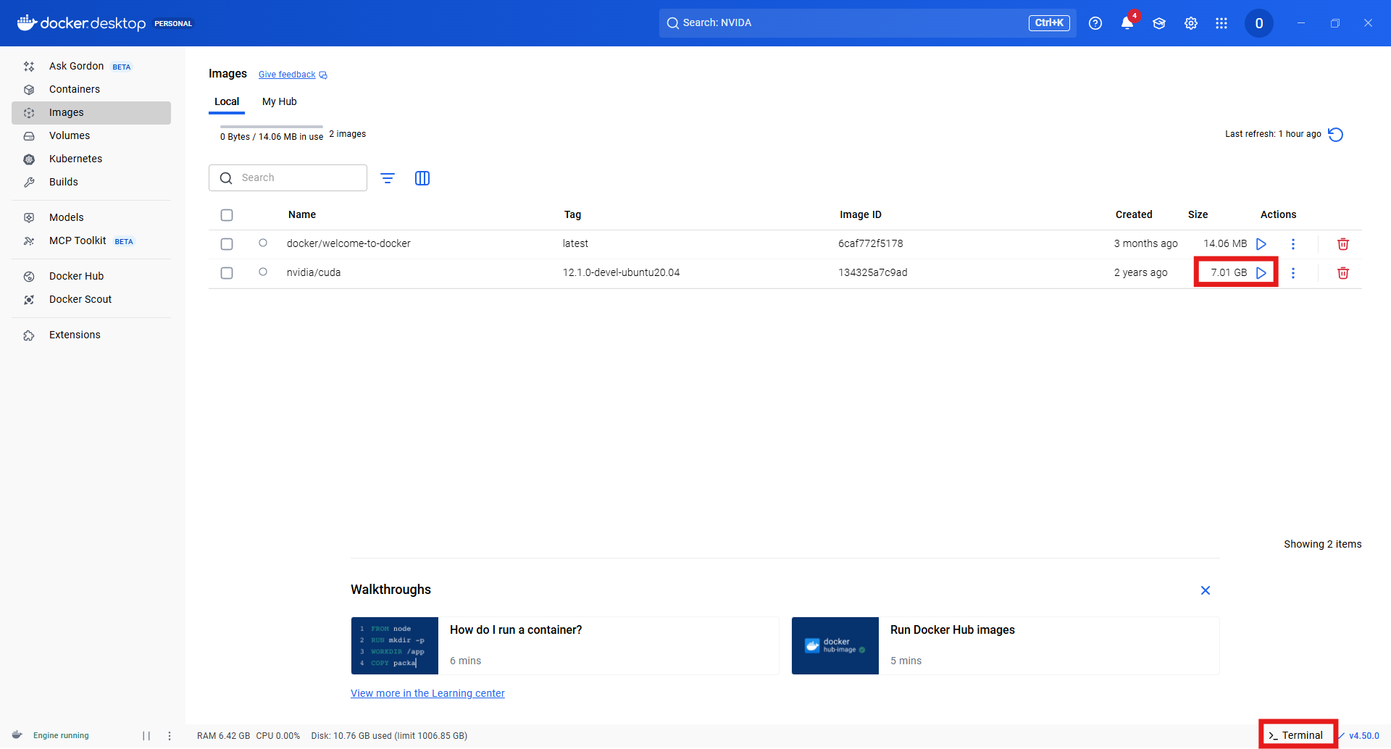Sort by the Tag column header
Image resolution: width=1391 pixels, height=749 pixels.
572,214
